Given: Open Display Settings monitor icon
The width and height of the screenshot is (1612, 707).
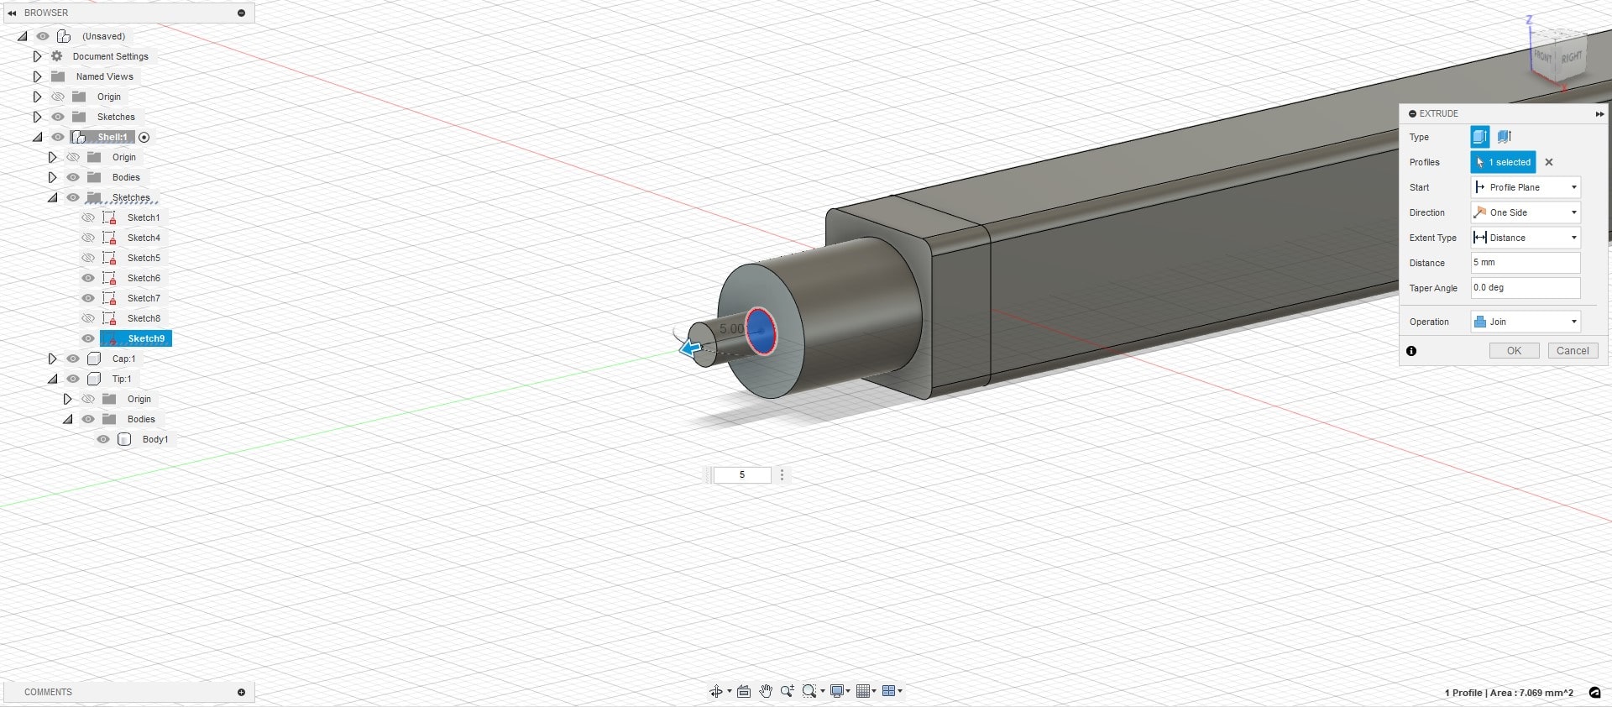Looking at the screenshot, I should coord(836,691).
